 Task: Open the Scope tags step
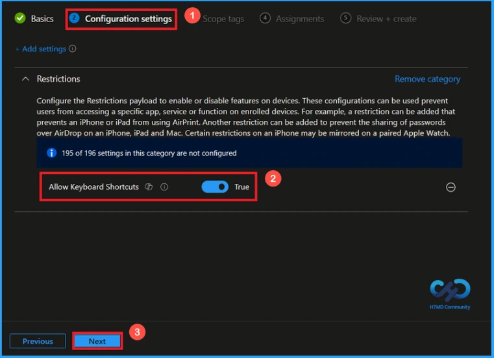point(223,19)
